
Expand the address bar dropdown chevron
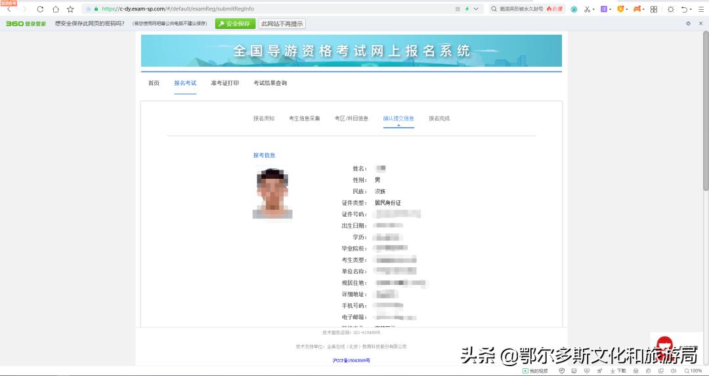click(476, 9)
